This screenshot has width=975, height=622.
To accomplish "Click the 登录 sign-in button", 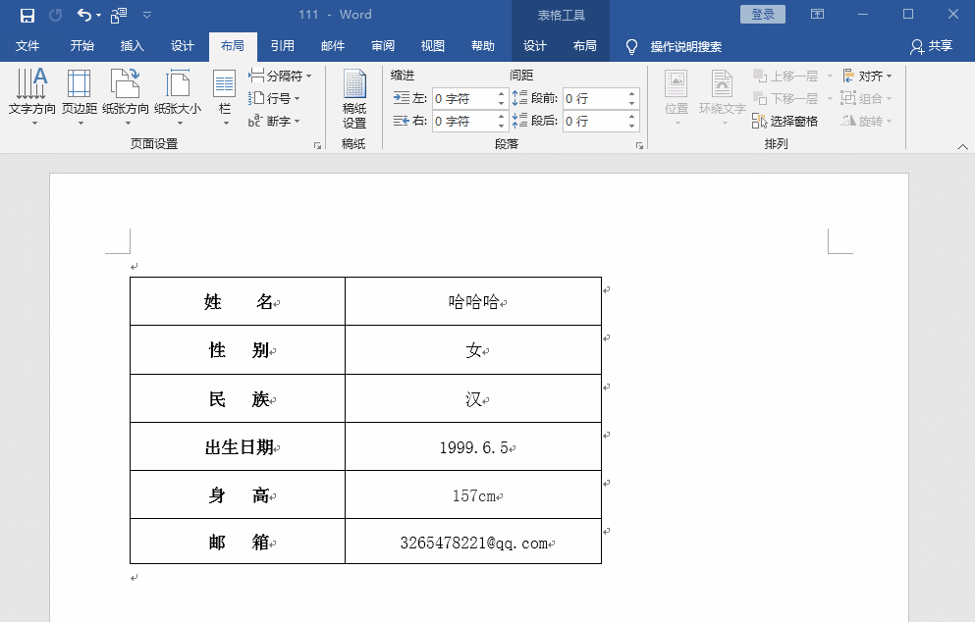I will click(x=763, y=14).
